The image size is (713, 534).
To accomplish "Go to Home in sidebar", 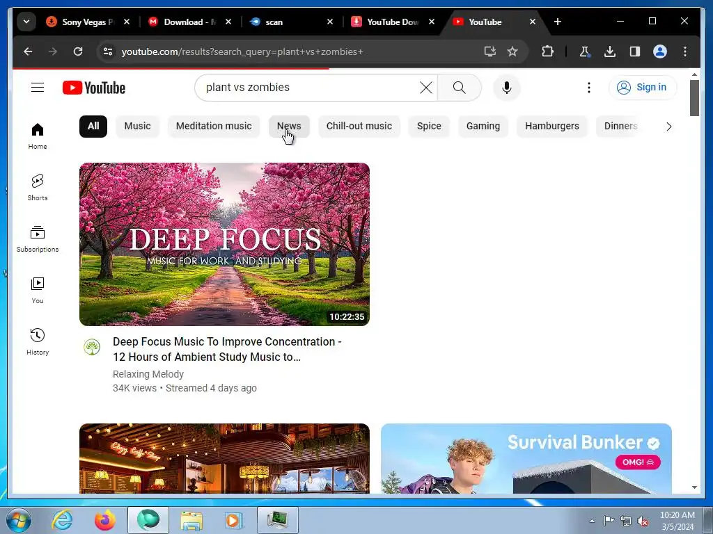I will 38,136.
